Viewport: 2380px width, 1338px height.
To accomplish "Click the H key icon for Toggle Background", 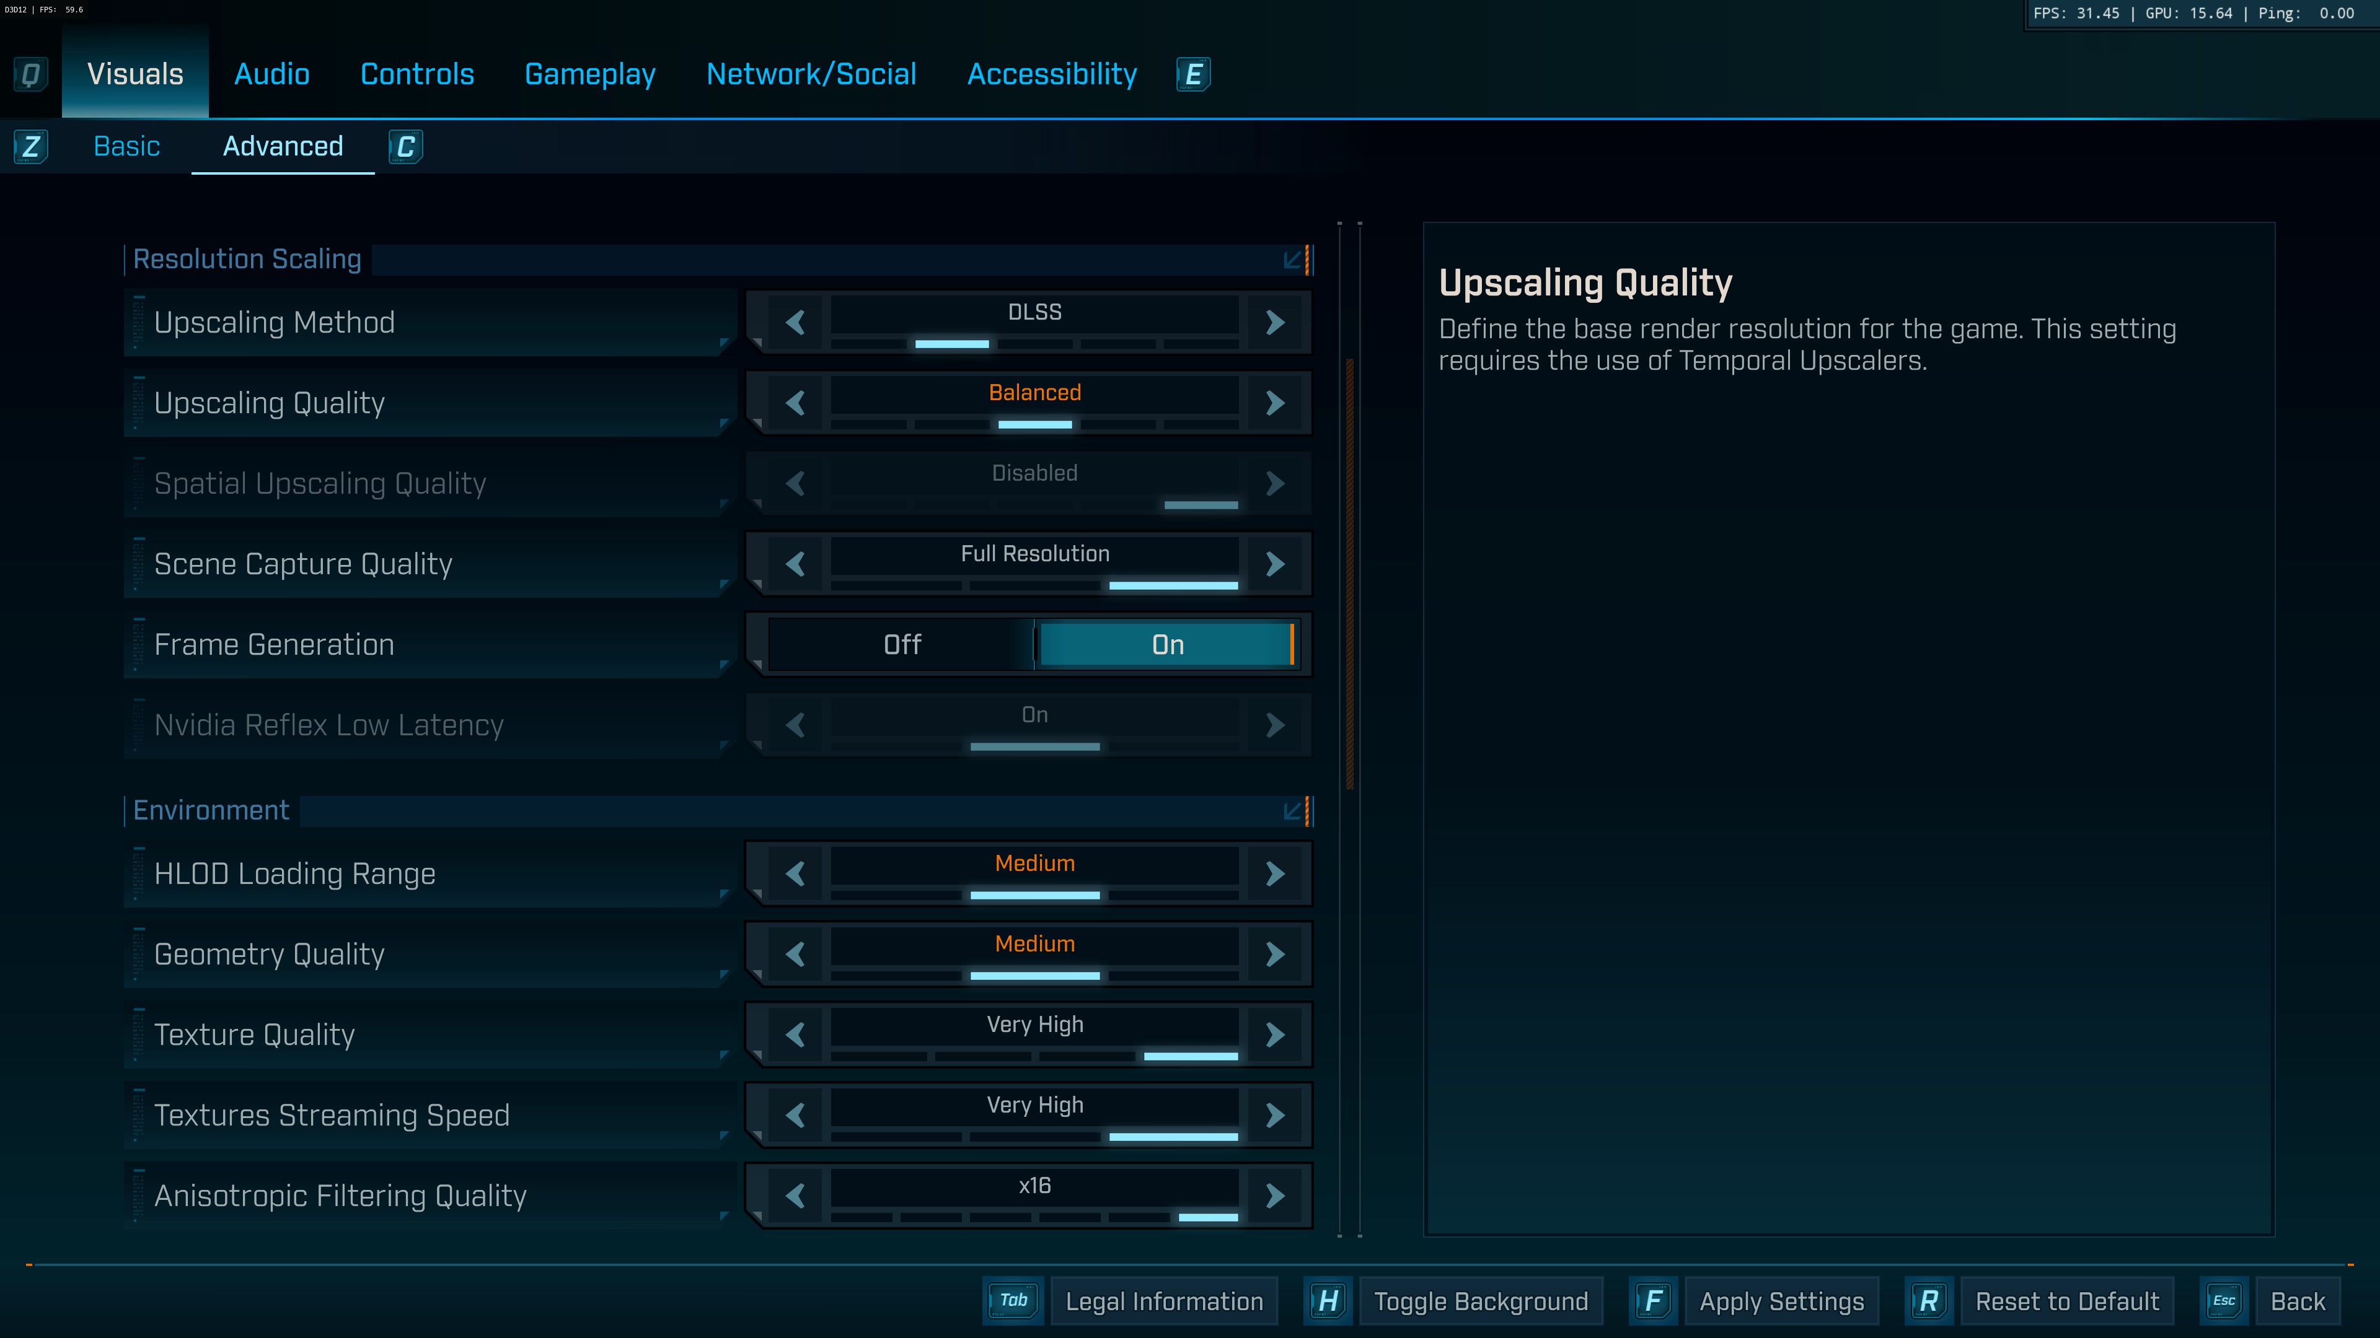I will [1328, 1301].
